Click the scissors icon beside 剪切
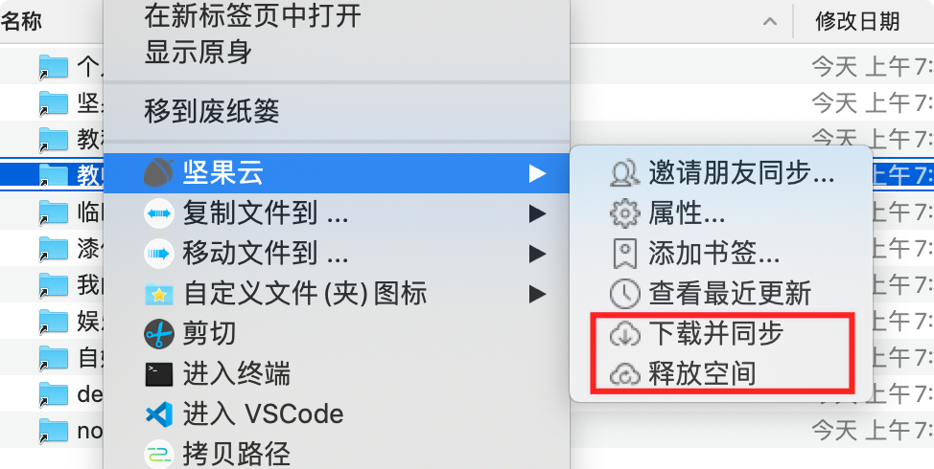This screenshot has width=934, height=469. [x=159, y=335]
